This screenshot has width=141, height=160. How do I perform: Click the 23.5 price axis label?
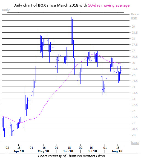click(135, 93)
